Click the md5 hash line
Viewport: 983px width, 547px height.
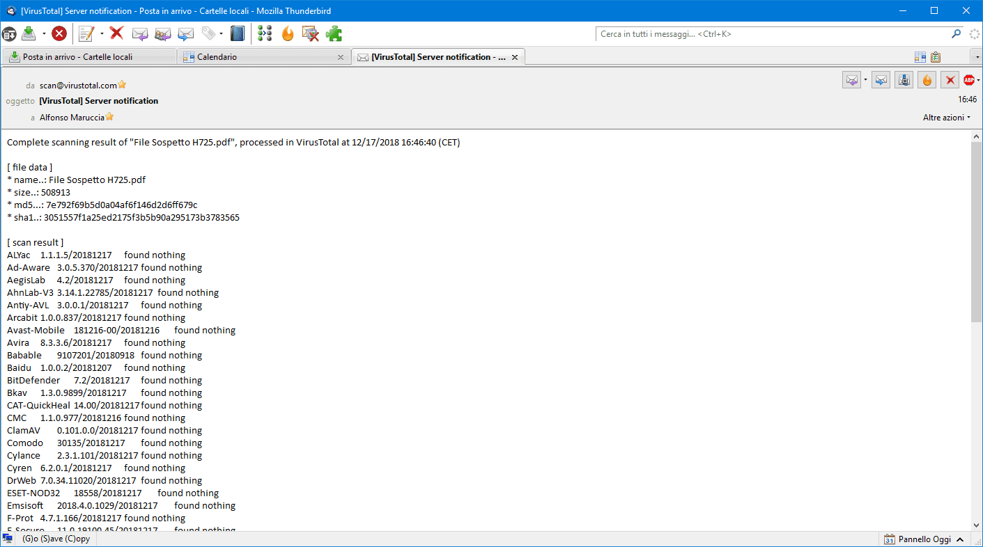[x=102, y=205]
